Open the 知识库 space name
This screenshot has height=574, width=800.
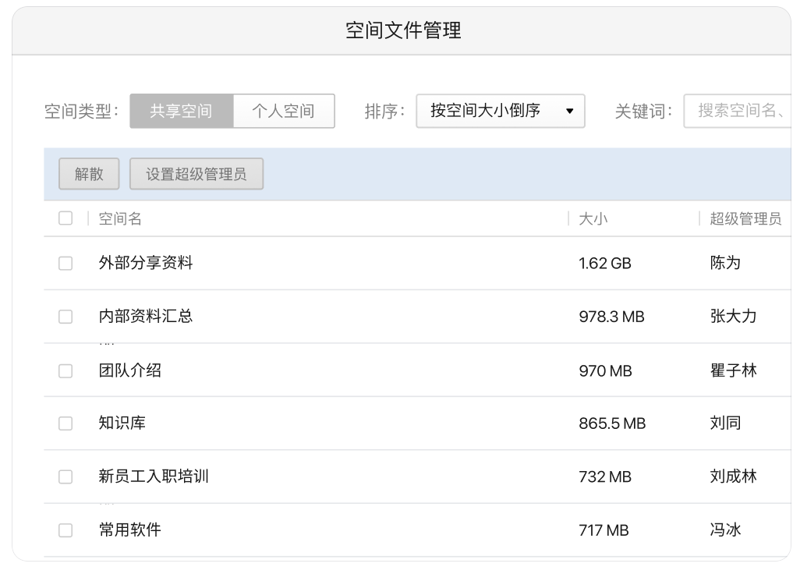[122, 423]
